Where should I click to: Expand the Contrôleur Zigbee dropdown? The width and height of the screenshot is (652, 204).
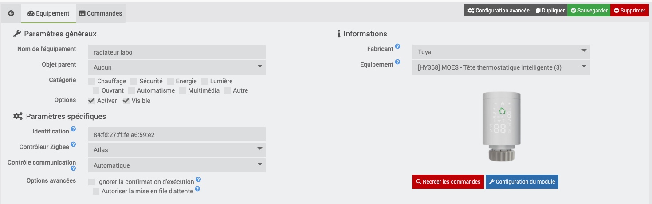(x=177, y=150)
